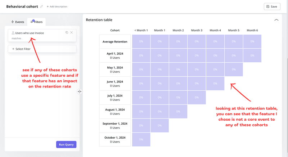
Task: Remove the Users who use Invoice filter
Action: pos(72,32)
